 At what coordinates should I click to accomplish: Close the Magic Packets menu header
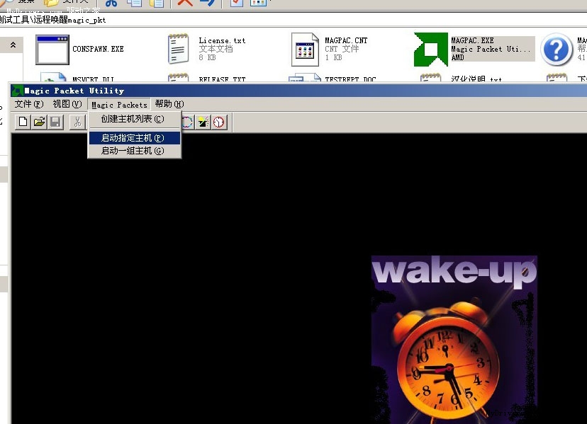click(x=119, y=104)
